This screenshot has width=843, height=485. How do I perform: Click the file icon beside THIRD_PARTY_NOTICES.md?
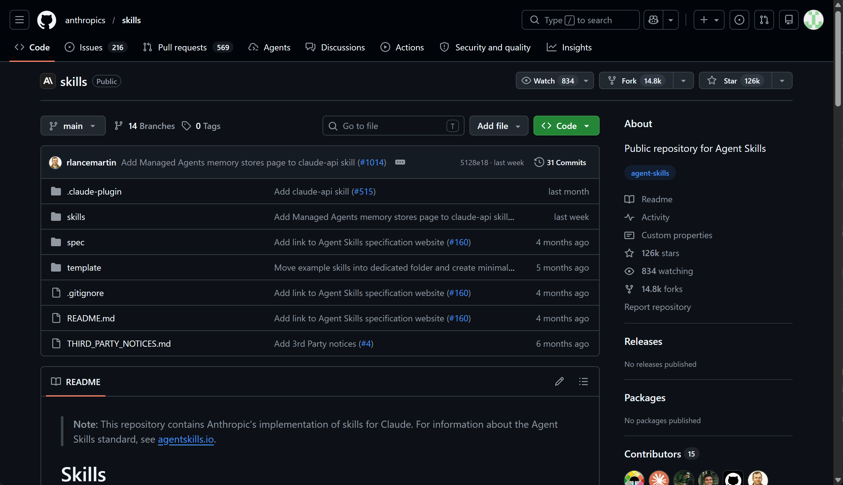tap(56, 343)
